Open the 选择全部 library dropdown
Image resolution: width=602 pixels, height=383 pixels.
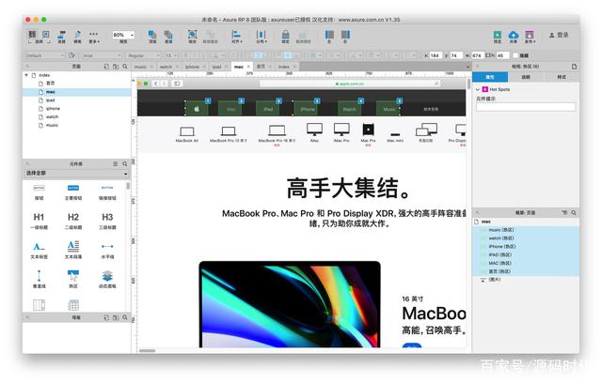[x=76, y=174]
